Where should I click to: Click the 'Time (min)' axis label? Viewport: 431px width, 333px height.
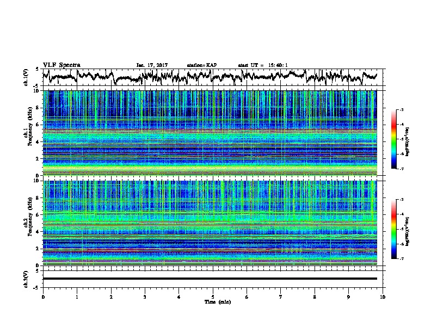point(218,302)
